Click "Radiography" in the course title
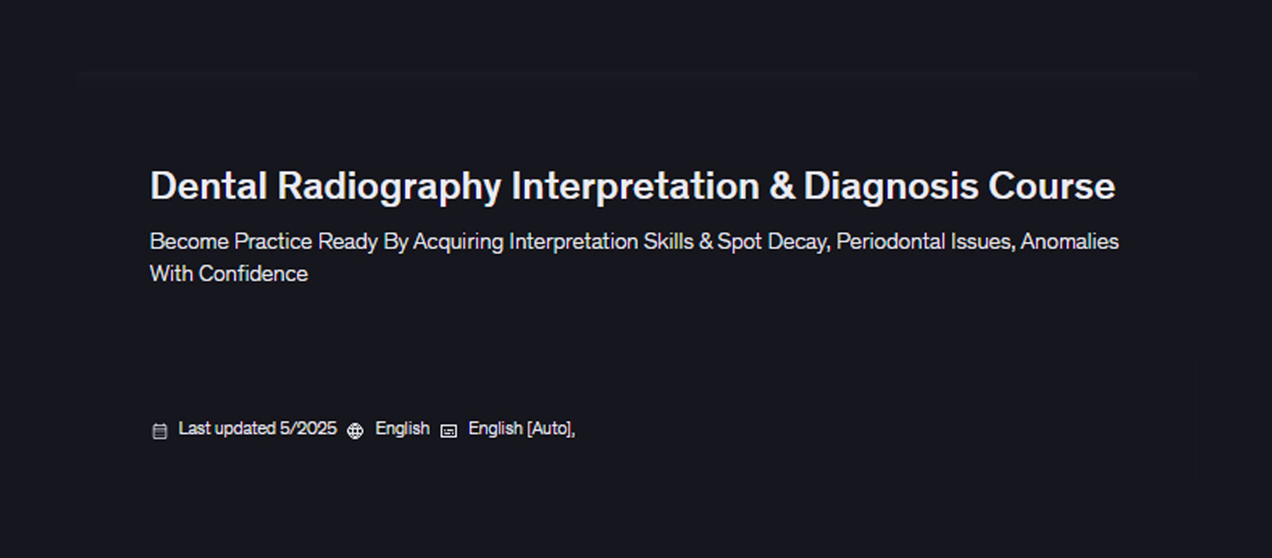This screenshot has width=1272, height=558. tap(389, 186)
